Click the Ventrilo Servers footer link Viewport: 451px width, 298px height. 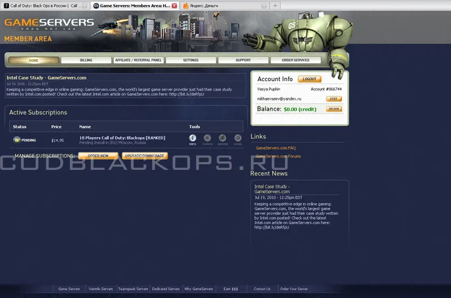click(101, 289)
